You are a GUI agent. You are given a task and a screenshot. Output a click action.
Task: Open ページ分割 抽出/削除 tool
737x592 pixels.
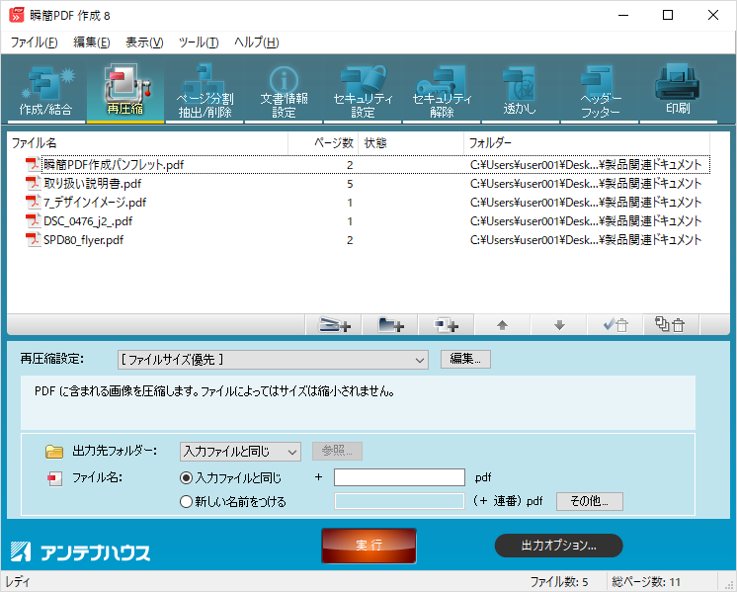(205, 90)
